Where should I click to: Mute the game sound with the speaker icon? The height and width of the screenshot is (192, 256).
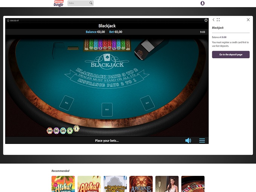[188, 141]
